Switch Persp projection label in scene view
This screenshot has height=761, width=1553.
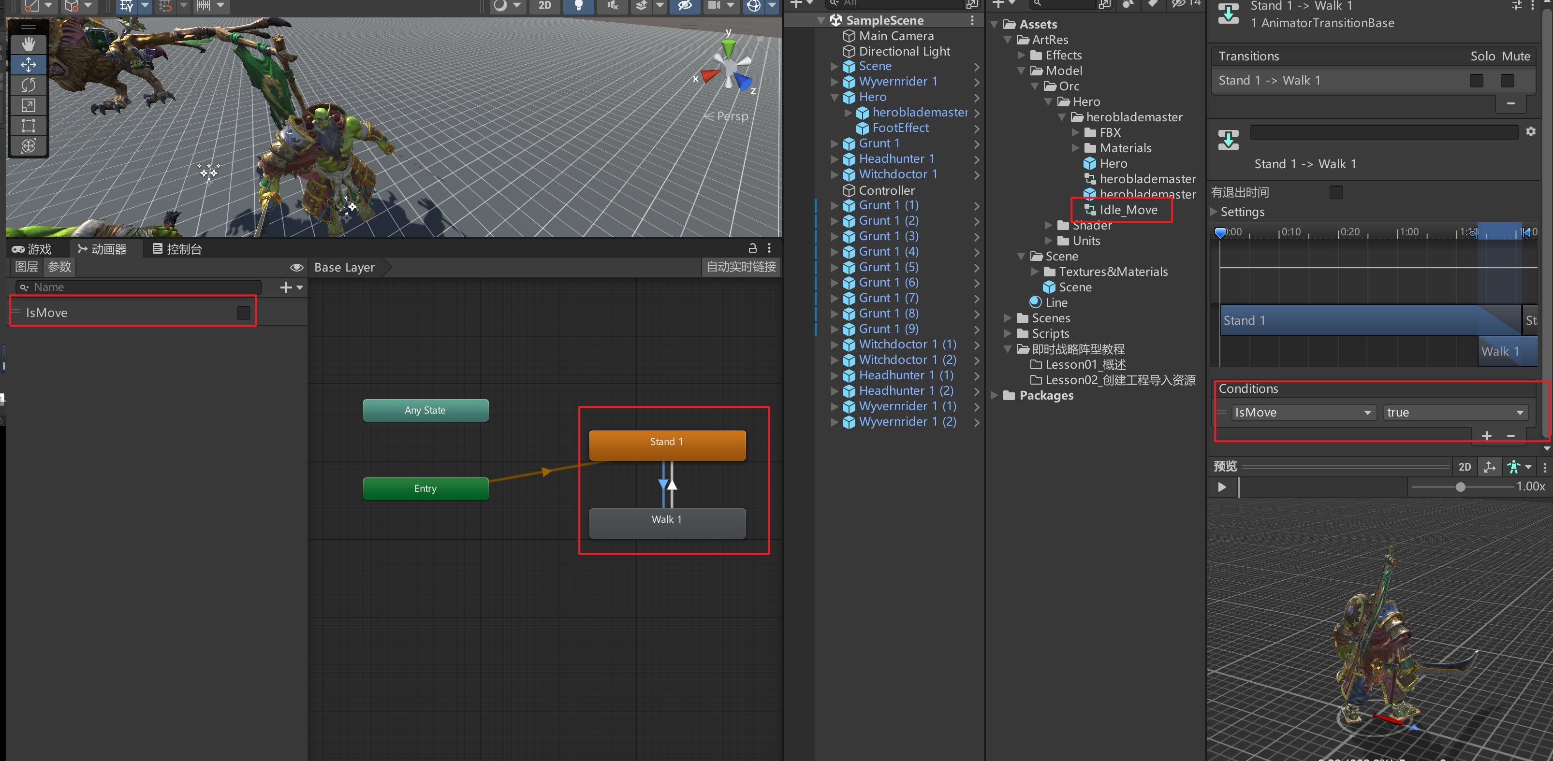pos(732,116)
